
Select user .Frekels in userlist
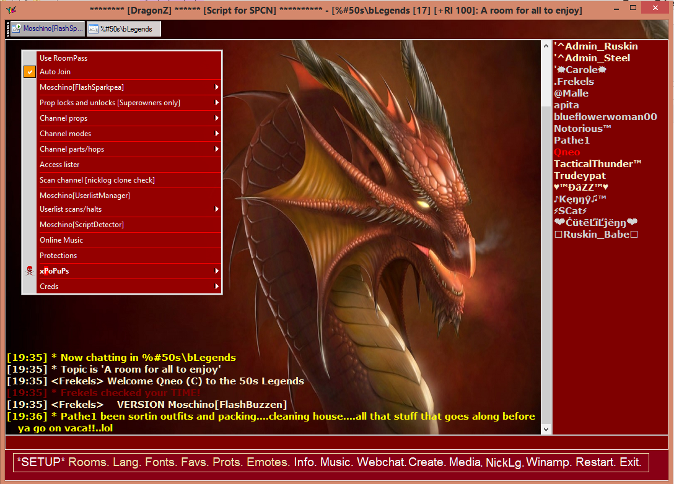coord(574,82)
